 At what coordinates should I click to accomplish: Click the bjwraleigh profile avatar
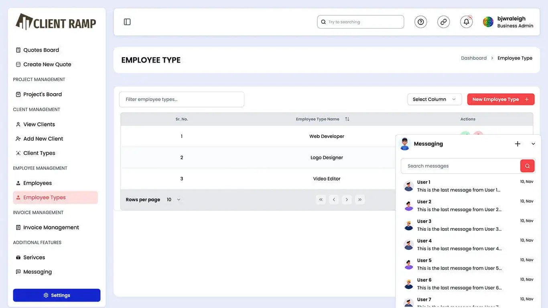tap(488, 22)
